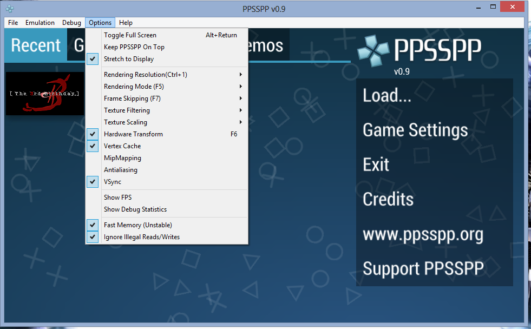Uncheck the Vertex Cache option
531x329 pixels.
[x=122, y=146]
